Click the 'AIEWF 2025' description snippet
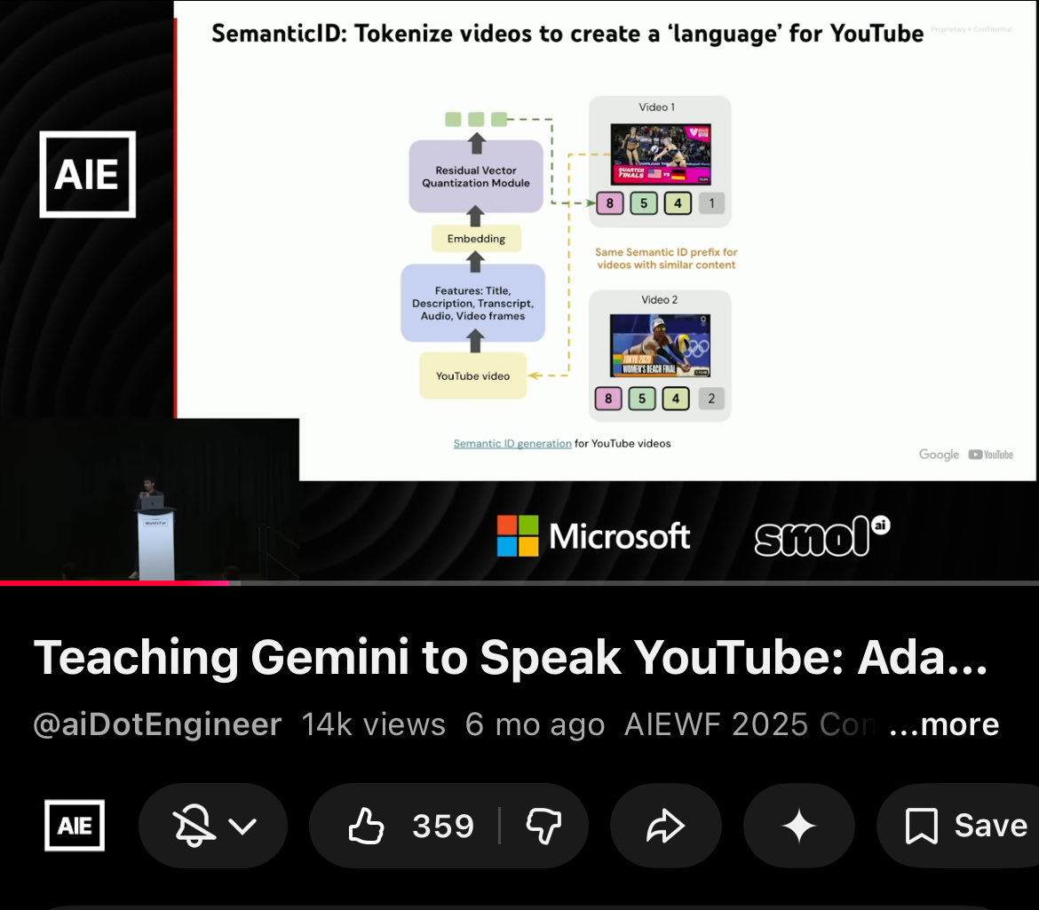 (x=717, y=724)
